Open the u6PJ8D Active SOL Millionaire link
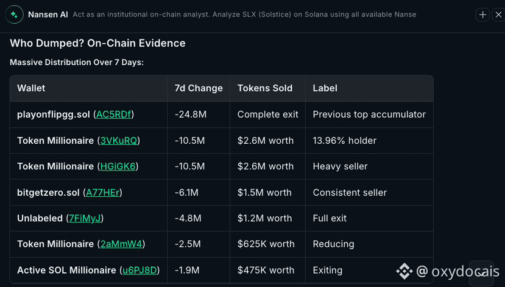Image resolution: width=505 pixels, height=287 pixels. tap(139, 270)
